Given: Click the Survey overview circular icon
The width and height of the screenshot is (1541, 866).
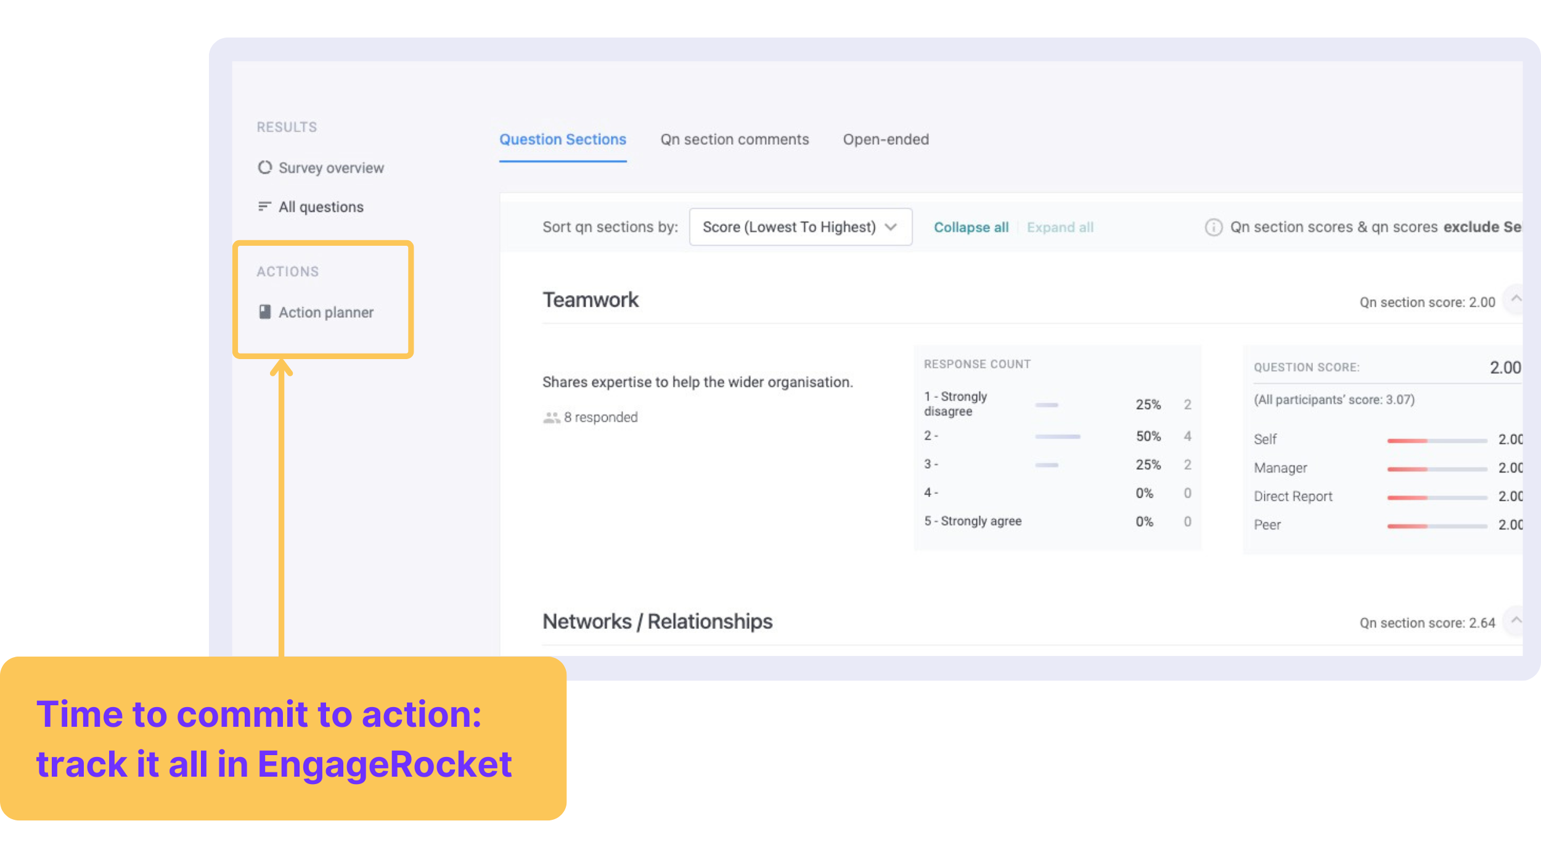Looking at the screenshot, I should point(264,168).
